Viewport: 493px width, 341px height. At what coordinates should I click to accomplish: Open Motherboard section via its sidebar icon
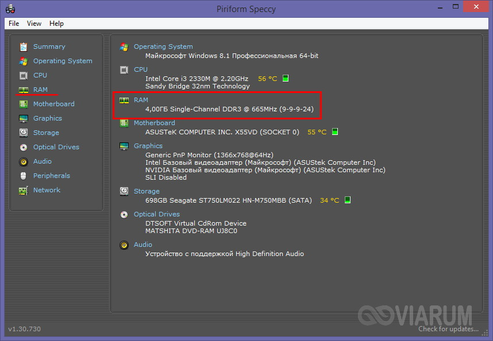coord(24,104)
